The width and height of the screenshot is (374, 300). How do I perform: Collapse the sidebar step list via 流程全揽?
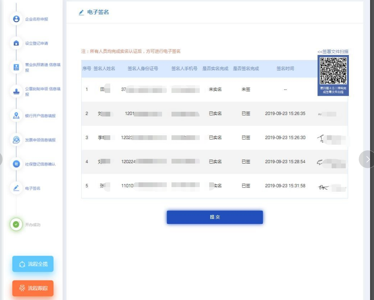33,264
